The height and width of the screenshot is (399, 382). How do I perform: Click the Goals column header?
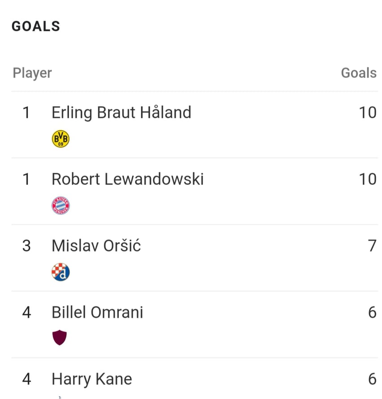click(359, 73)
